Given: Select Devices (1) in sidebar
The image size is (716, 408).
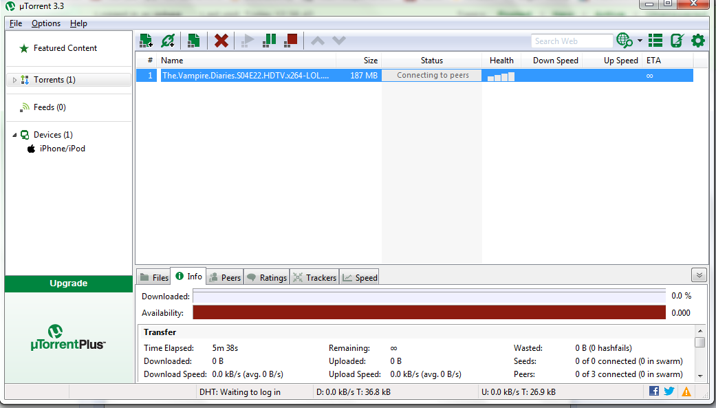Looking at the screenshot, I should (x=53, y=135).
